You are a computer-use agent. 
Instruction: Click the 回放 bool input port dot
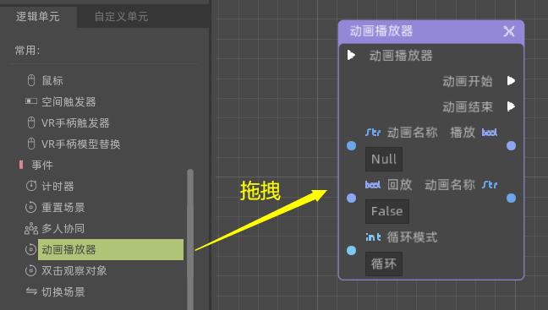(x=351, y=198)
